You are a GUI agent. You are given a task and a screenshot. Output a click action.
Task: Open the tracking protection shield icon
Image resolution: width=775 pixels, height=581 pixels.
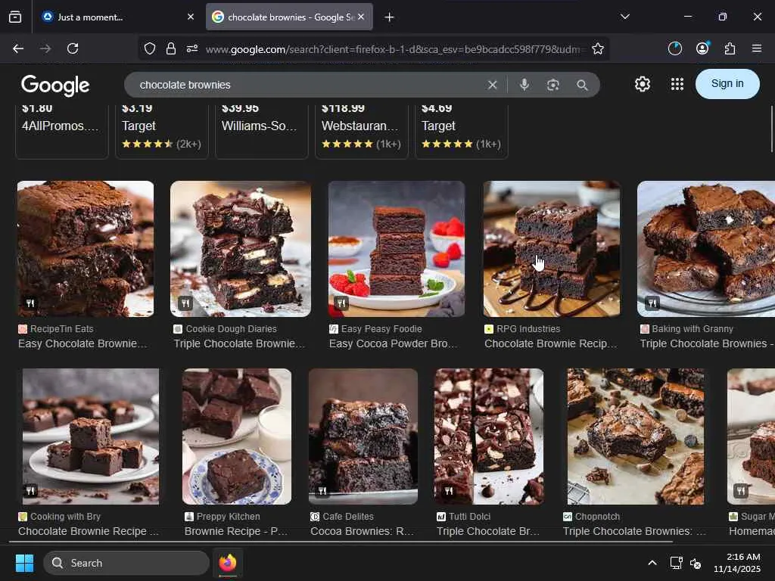point(150,48)
